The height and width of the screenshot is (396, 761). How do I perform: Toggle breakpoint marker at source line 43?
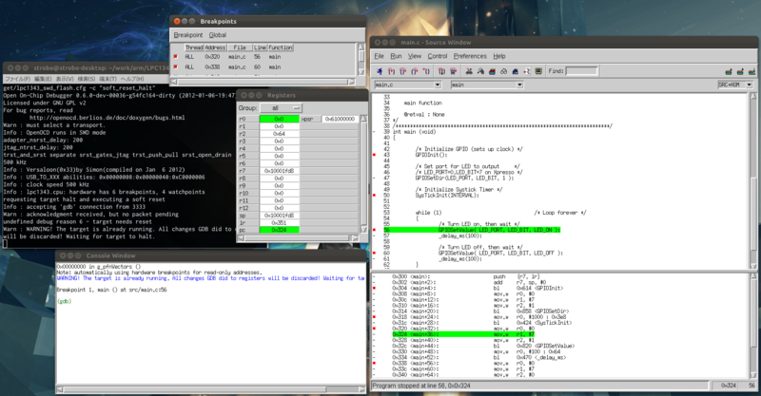[374, 155]
